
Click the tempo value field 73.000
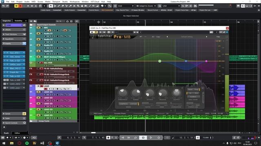point(206,137)
